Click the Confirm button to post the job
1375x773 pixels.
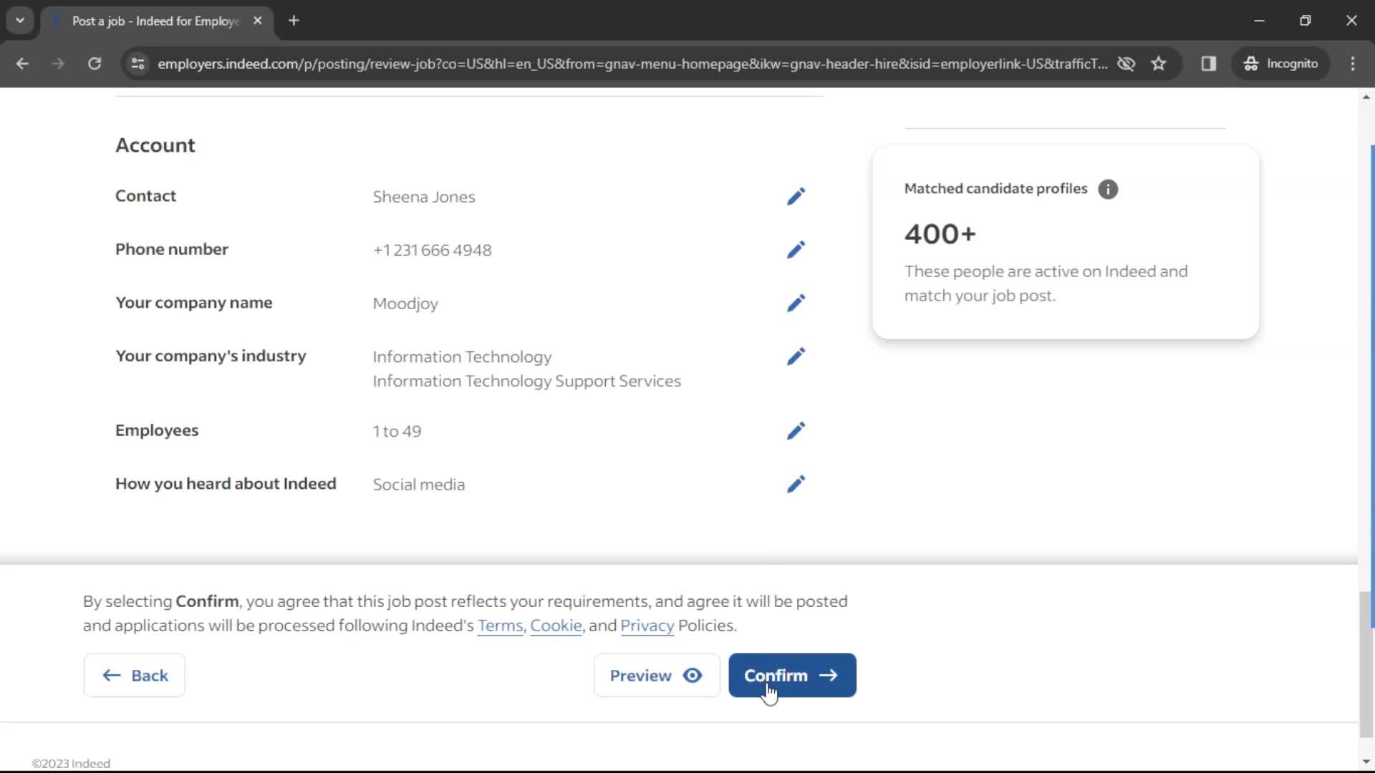(792, 675)
